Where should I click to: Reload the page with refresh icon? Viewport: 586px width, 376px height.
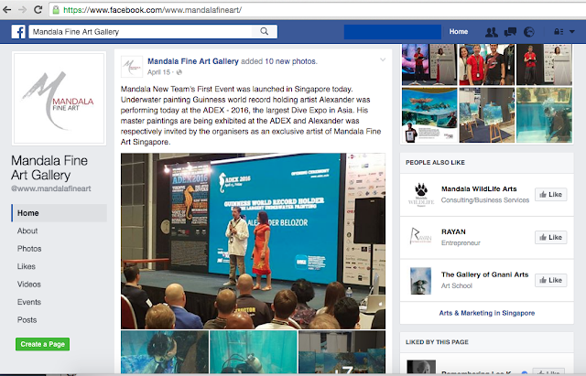(x=38, y=10)
